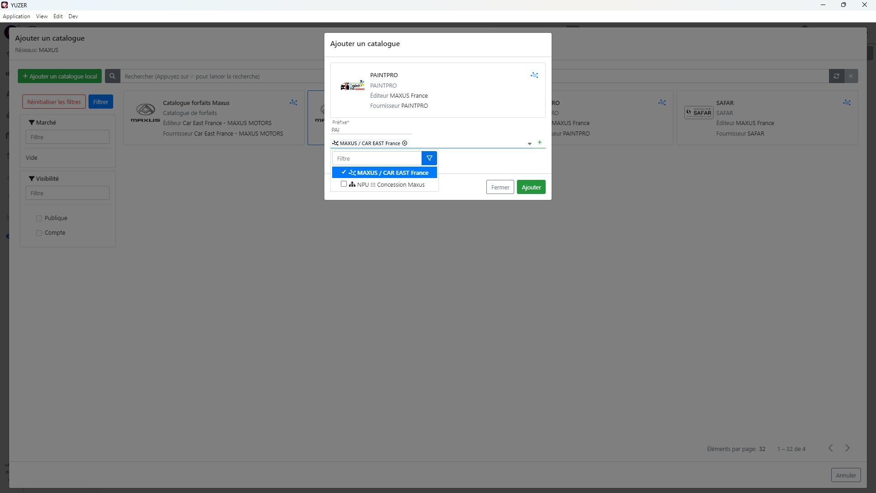Click the network icon on PAINTPRO card
This screenshot has width=876, height=493.
(x=534, y=75)
